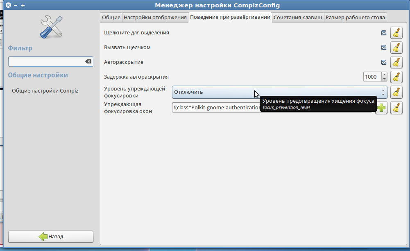
Task: Maximize the window with plus button
Action: pyautogui.click(x=23, y=5)
